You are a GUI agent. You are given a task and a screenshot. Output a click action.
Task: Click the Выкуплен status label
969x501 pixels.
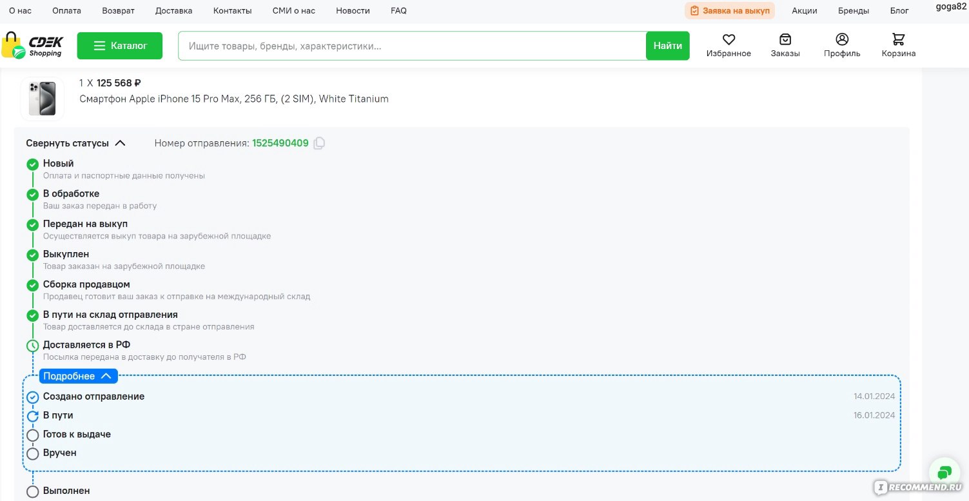(x=66, y=255)
